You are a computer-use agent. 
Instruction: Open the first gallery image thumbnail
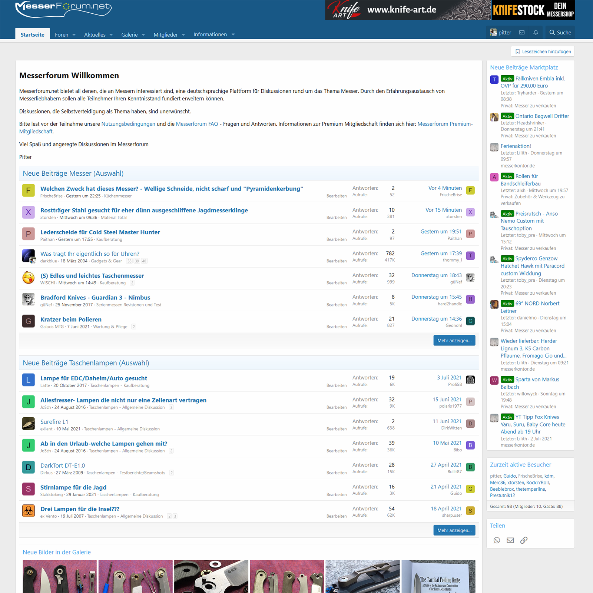click(59, 576)
